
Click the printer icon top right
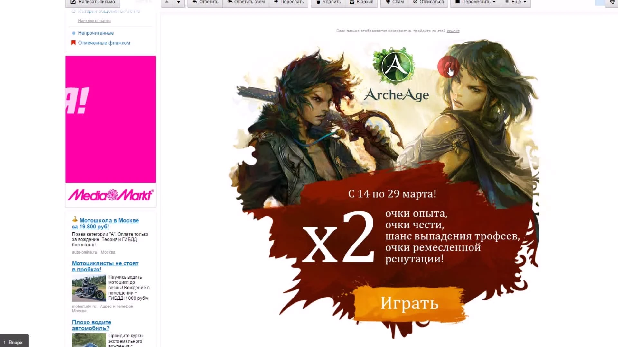click(x=612, y=2)
